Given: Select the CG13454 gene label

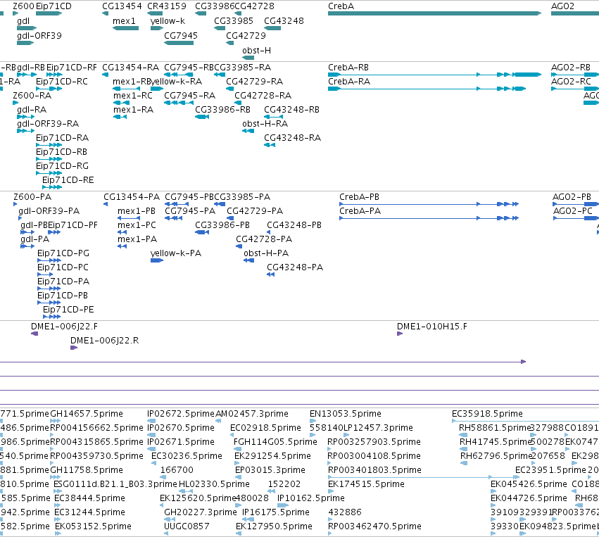Looking at the screenshot, I should tap(122, 6).
